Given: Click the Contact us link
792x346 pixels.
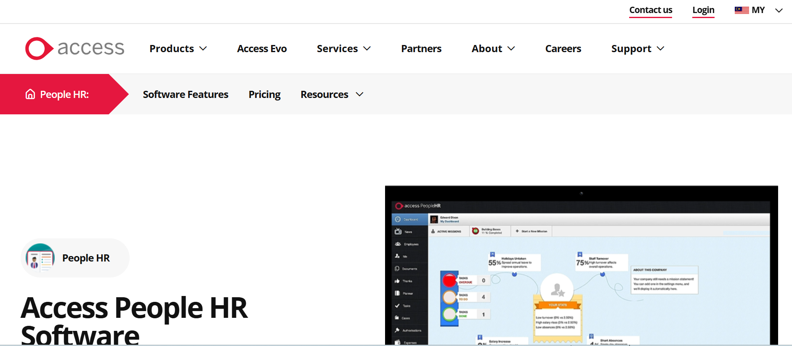Looking at the screenshot, I should pyautogui.click(x=651, y=10).
